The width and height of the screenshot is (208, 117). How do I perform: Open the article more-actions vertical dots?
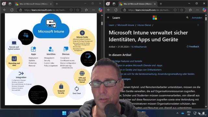click(198, 25)
